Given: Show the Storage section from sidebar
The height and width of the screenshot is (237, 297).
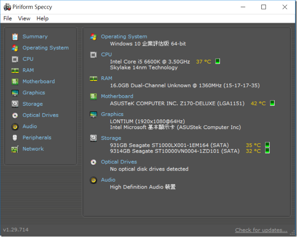Looking at the screenshot, I should click(33, 104).
